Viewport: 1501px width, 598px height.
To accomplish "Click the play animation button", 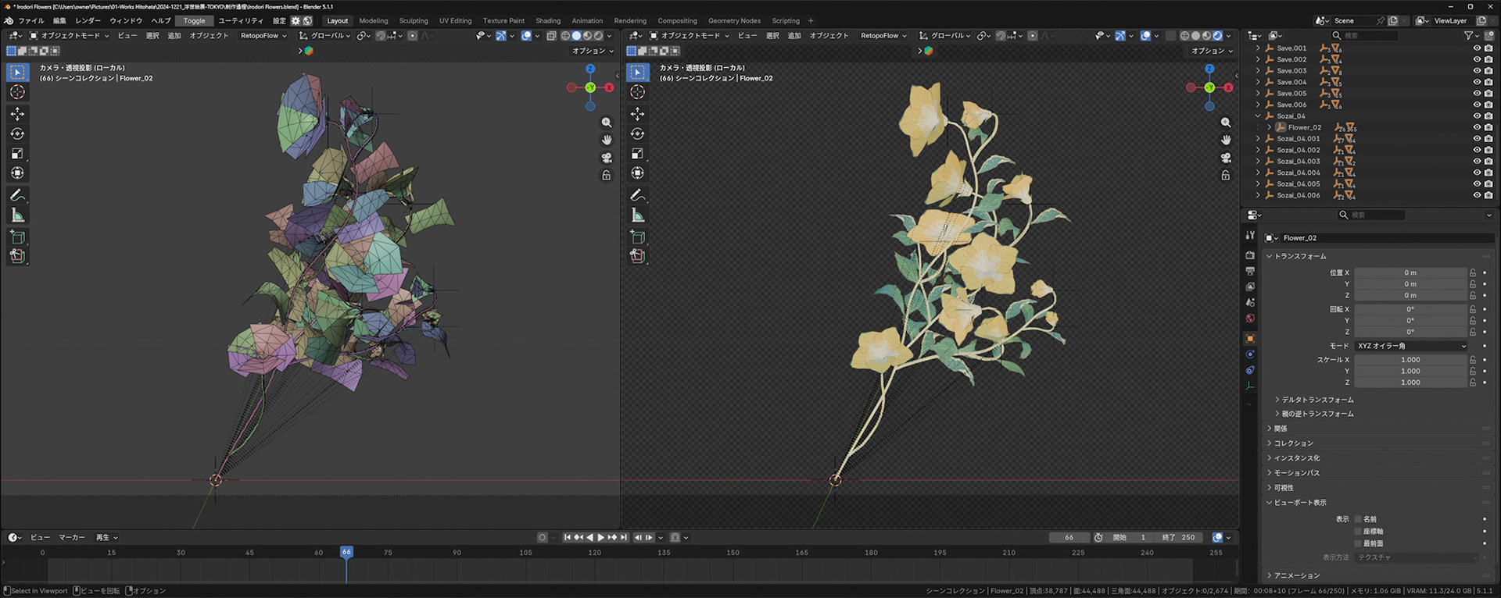I will [601, 537].
